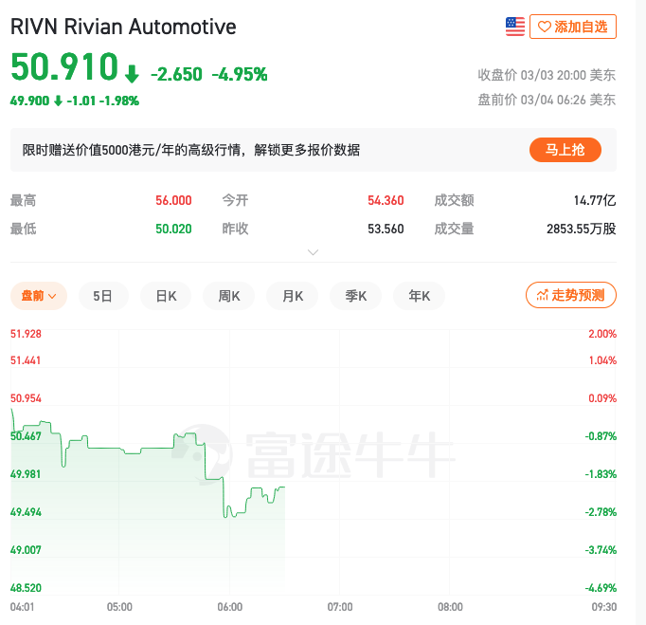Image resolution: width=646 pixels, height=625 pixels.
Task: Click the green down arrow beside 50.910
Action: point(132,73)
